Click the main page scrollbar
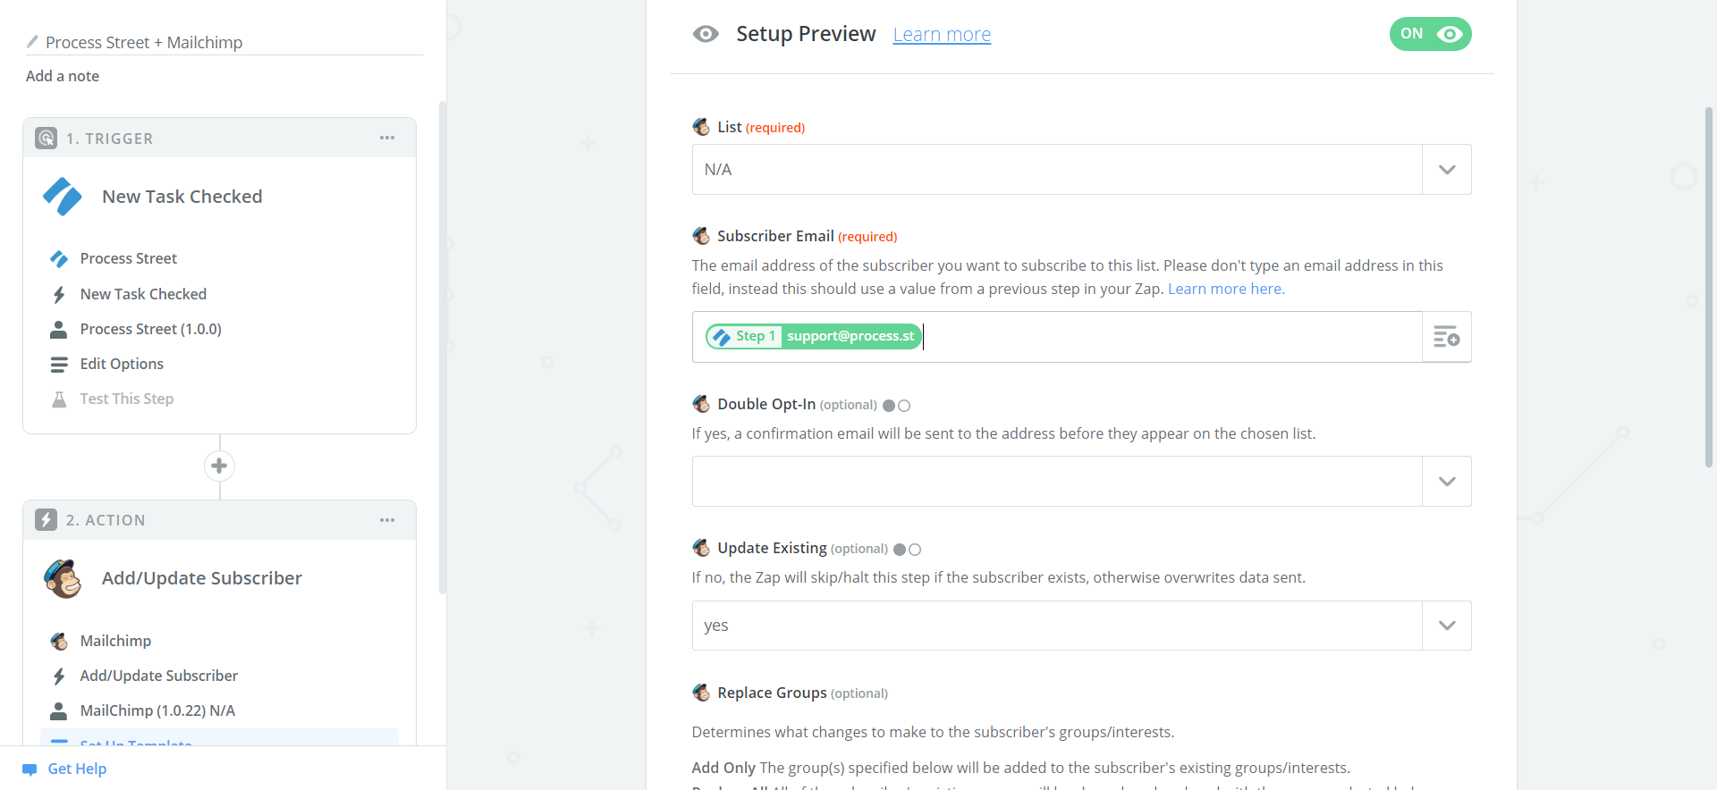 pos(1709,286)
